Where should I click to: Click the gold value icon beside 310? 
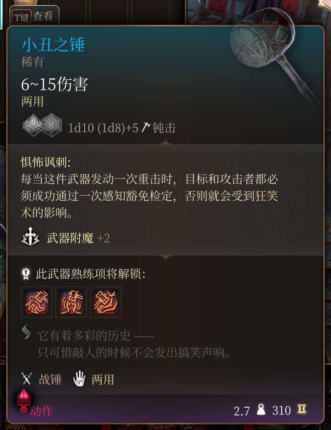[x=302, y=409]
